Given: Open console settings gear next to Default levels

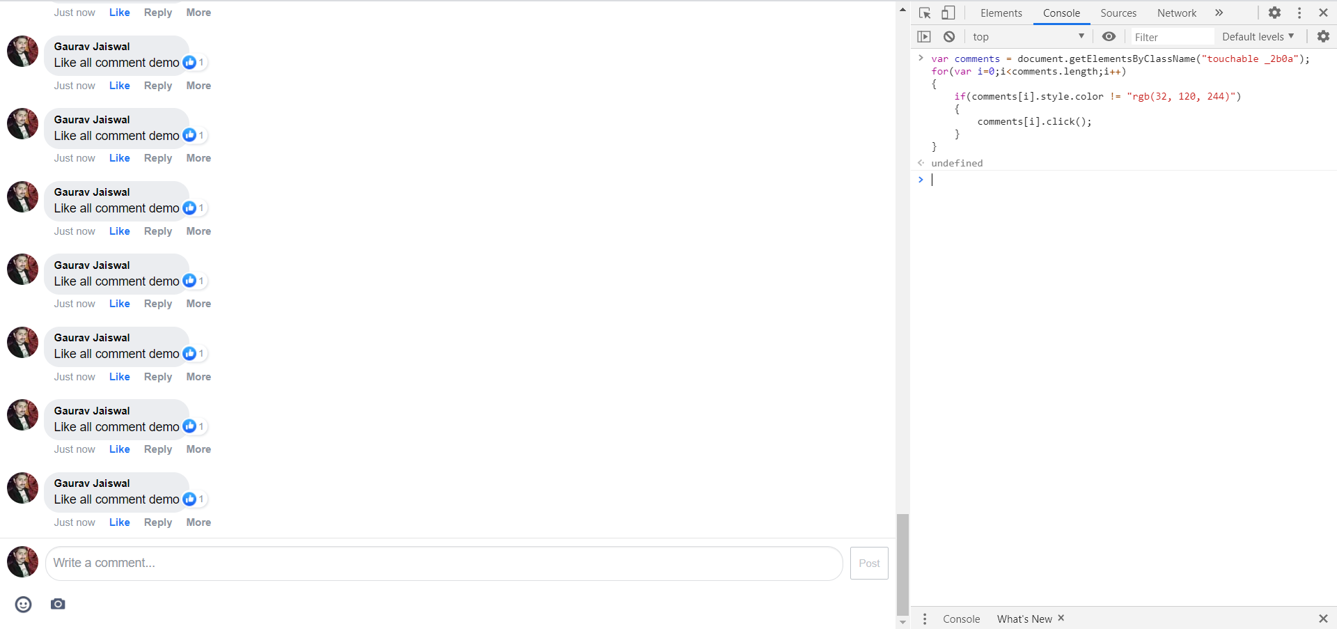Looking at the screenshot, I should [x=1323, y=36].
